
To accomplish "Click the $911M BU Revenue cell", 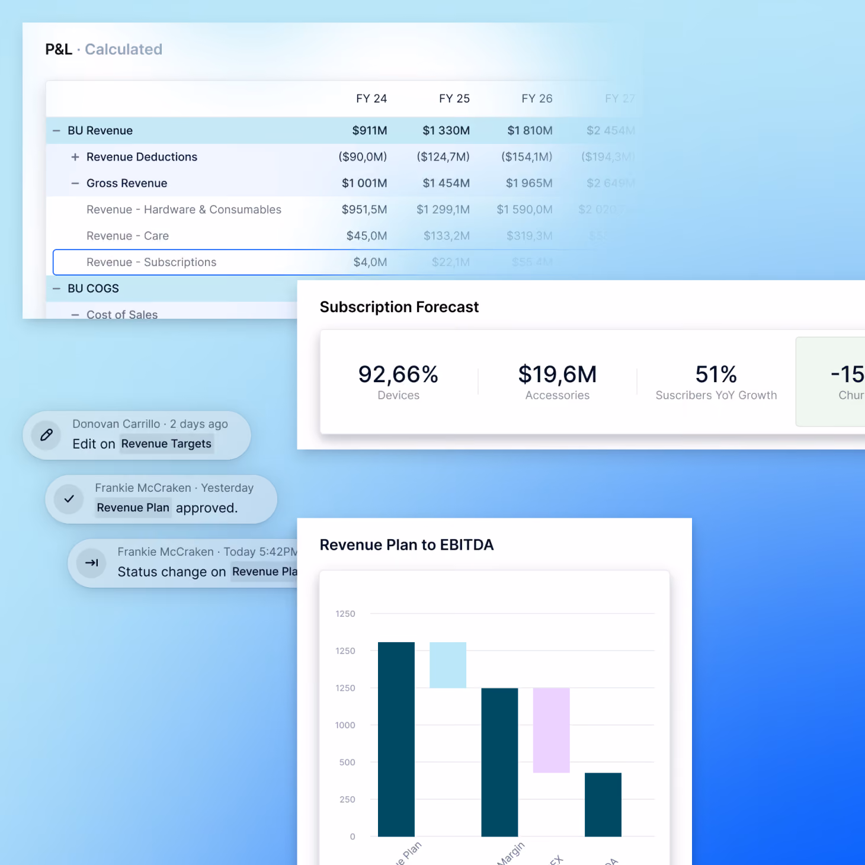I will coord(370,131).
